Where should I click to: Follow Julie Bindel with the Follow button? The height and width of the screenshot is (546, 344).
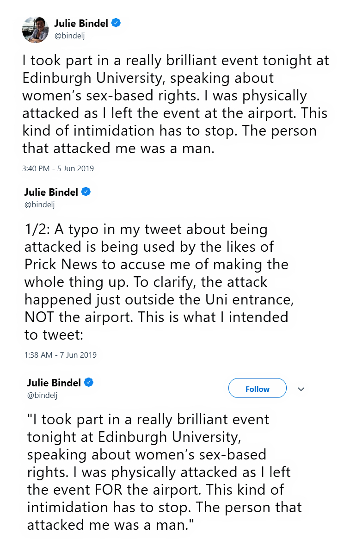click(x=258, y=388)
